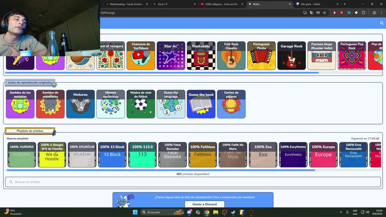Click the translate page icon in address bar

coord(312,13)
